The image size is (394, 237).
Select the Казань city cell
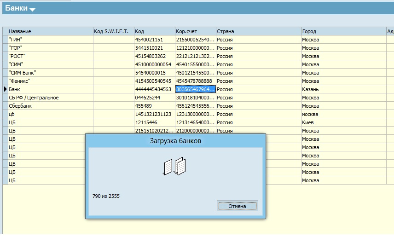344,89
